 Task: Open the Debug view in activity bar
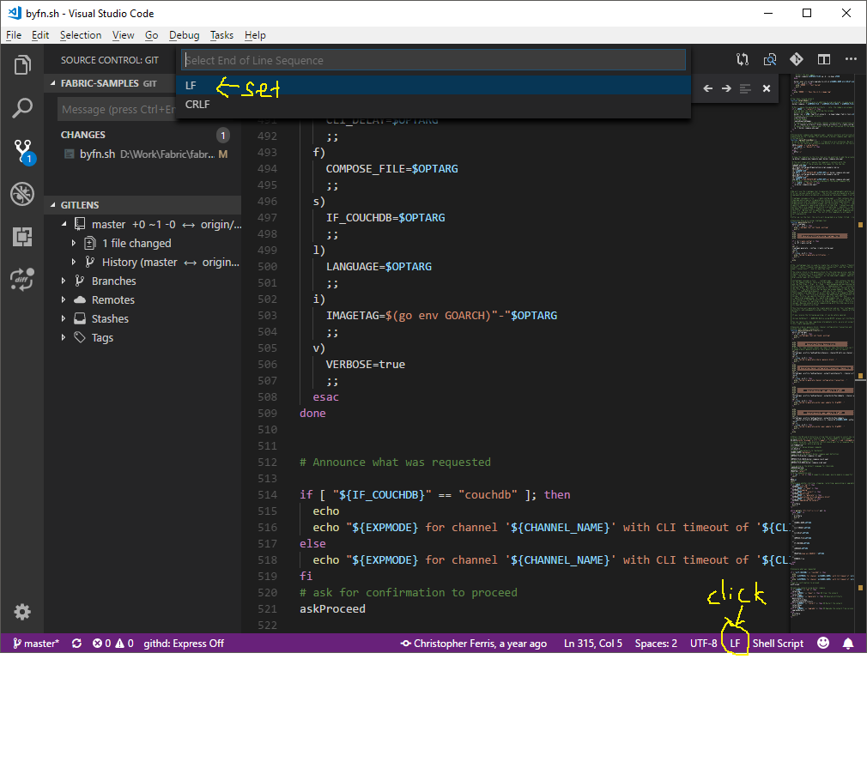click(22, 194)
